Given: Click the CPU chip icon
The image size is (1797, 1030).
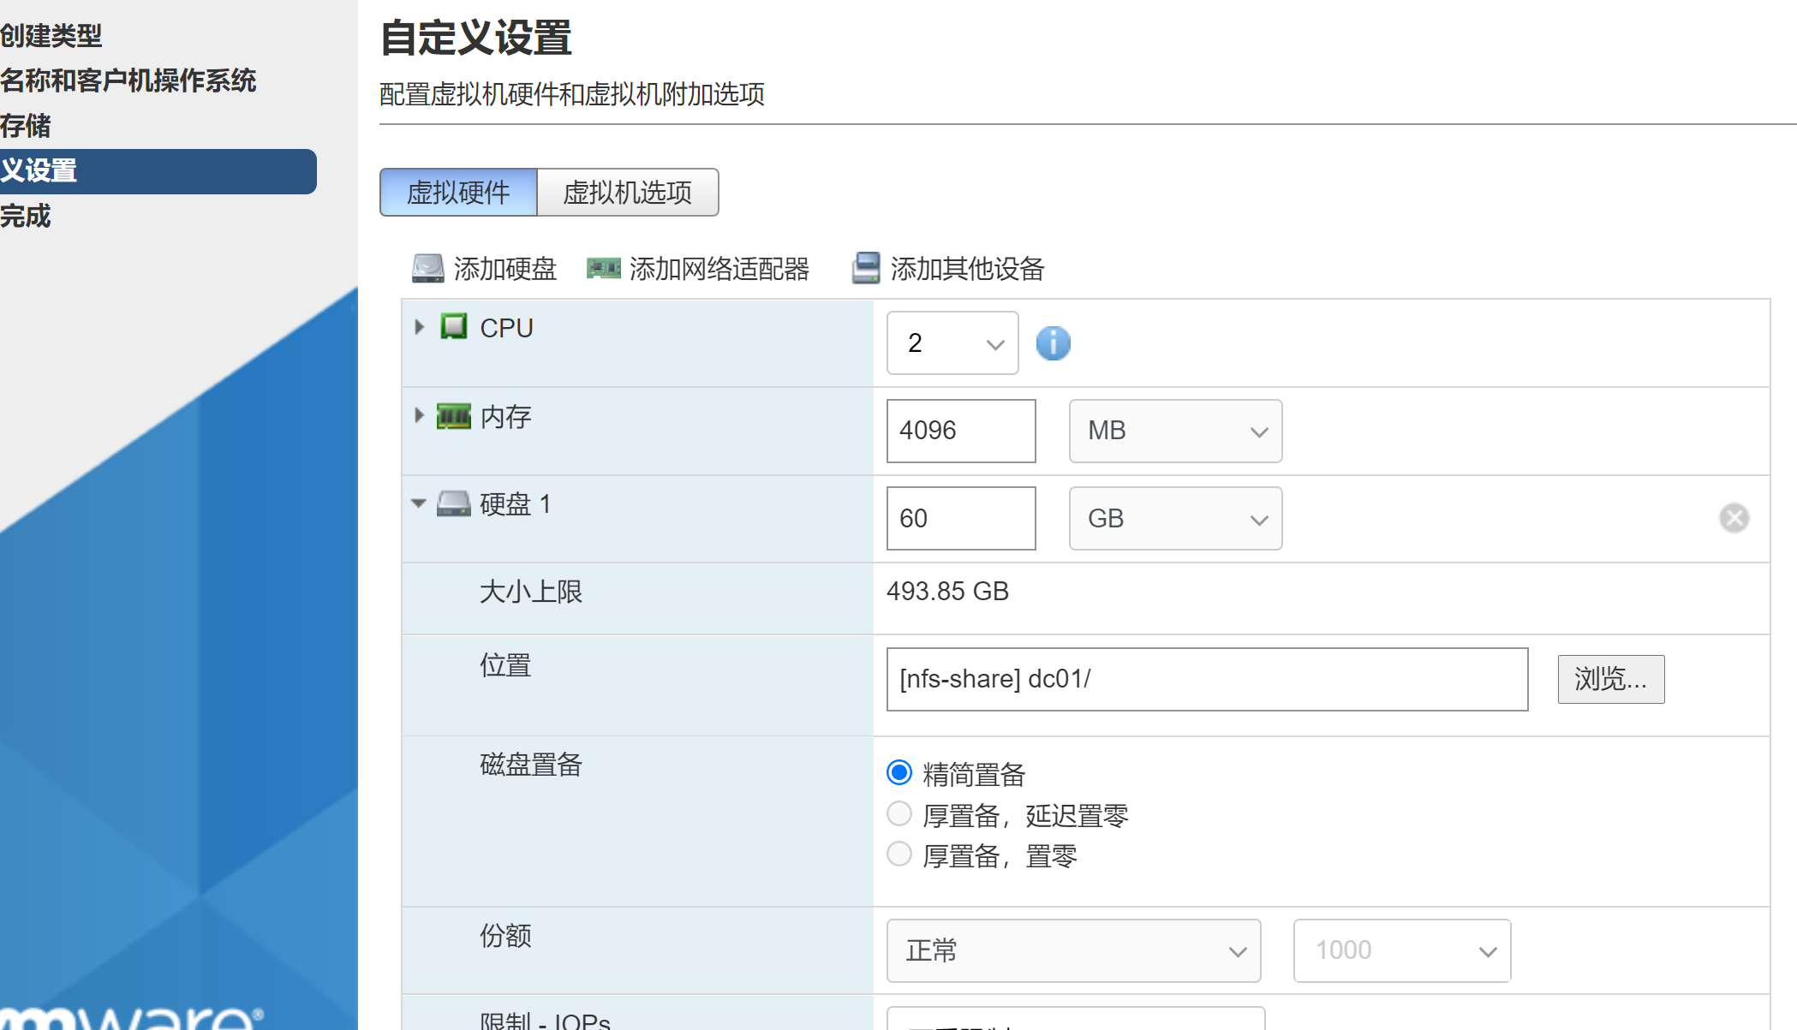Looking at the screenshot, I should point(454,327).
